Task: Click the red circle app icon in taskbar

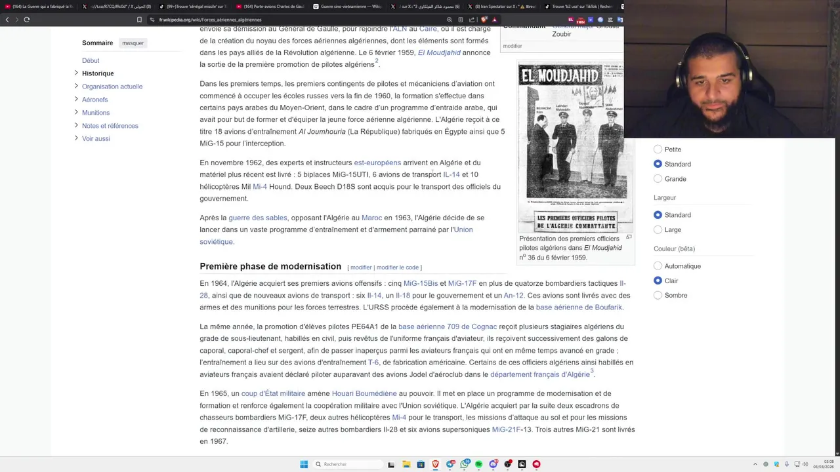Action: tap(536, 464)
